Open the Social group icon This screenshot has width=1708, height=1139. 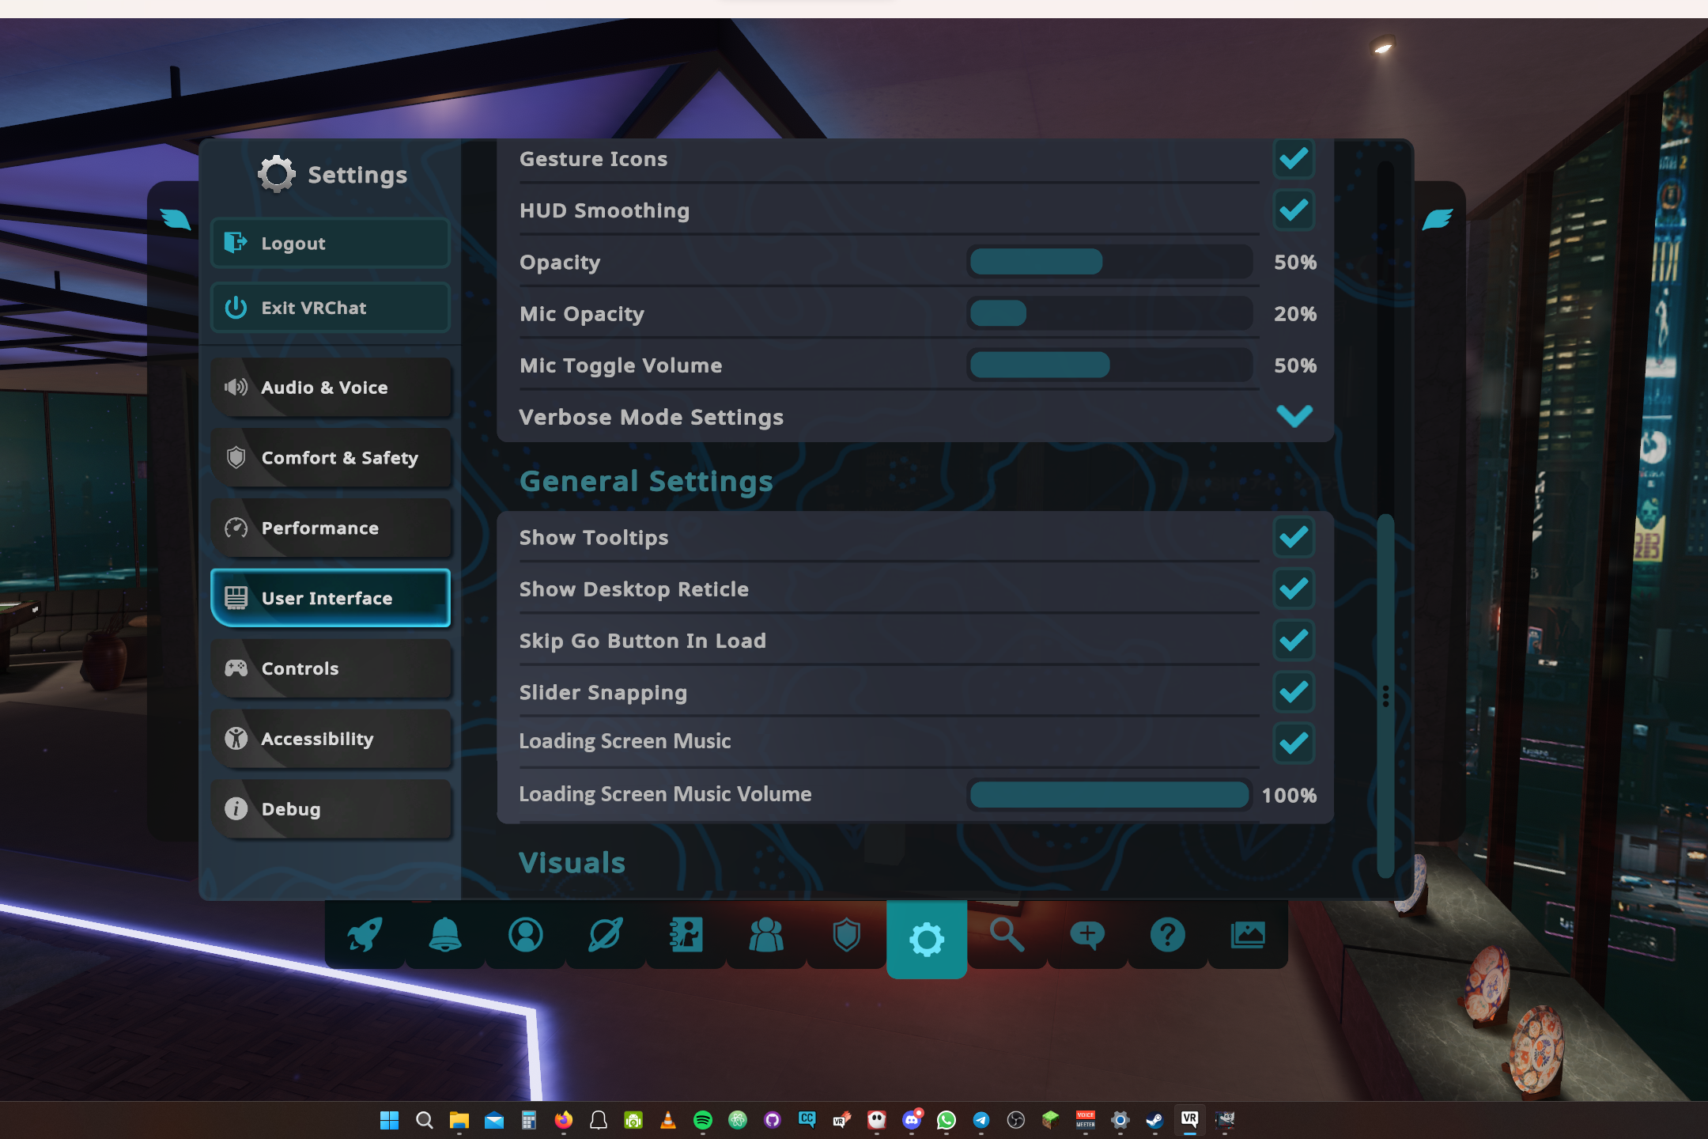(x=766, y=935)
